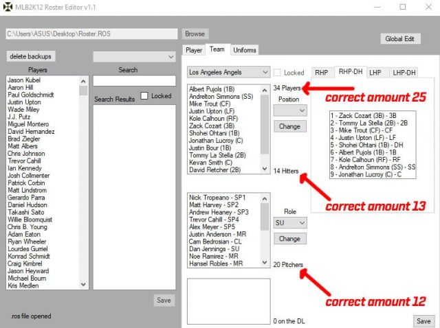Select Patrick Corbin in Players list
This screenshot has height=328, width=440.
[x=43, y=183]
